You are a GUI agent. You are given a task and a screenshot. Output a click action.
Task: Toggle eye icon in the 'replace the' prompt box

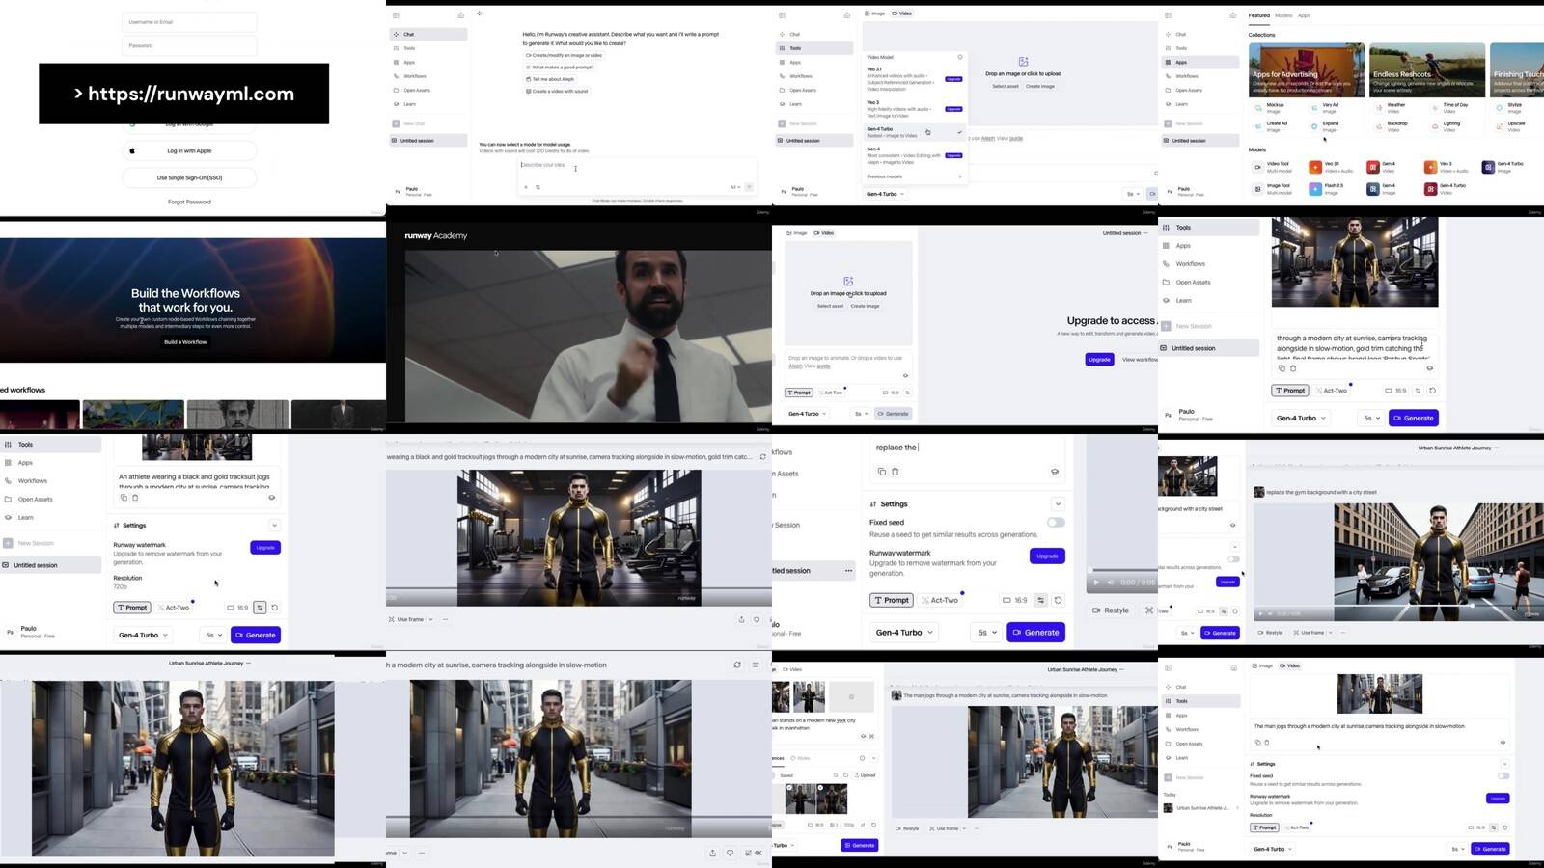coord(1054,472)
